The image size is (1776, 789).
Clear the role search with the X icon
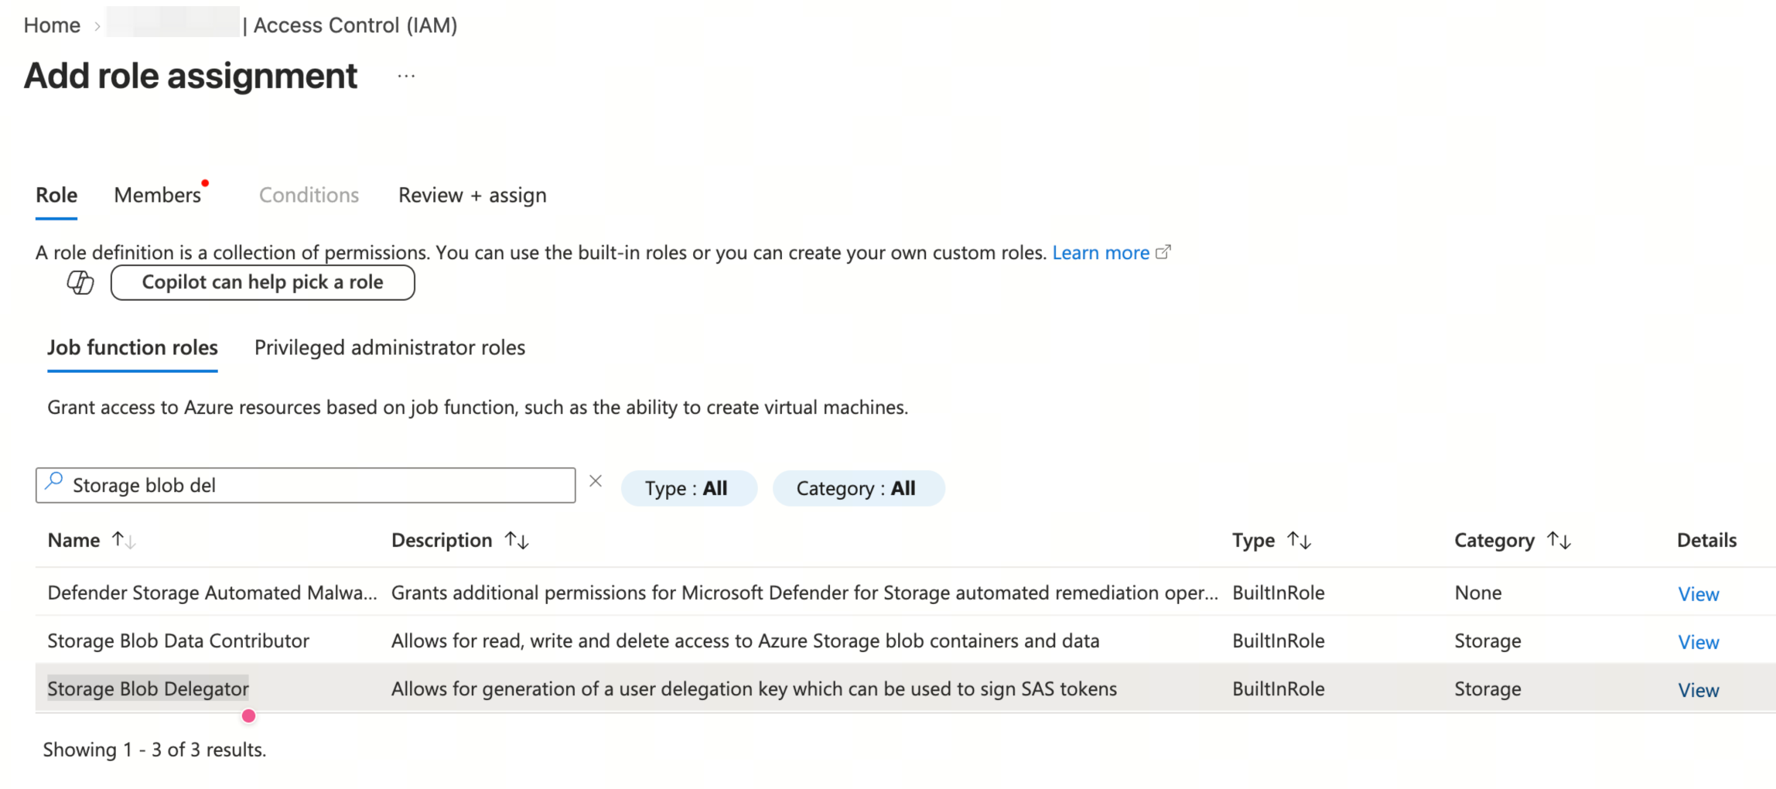coord(596,481)
